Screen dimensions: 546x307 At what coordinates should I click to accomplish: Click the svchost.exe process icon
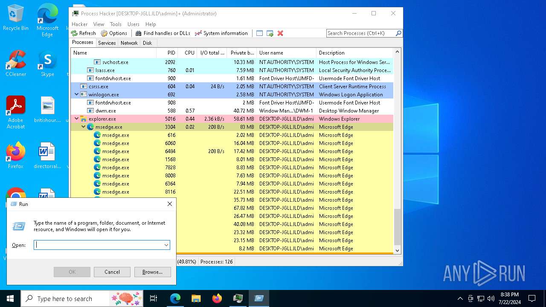click(x=97, y=62)
